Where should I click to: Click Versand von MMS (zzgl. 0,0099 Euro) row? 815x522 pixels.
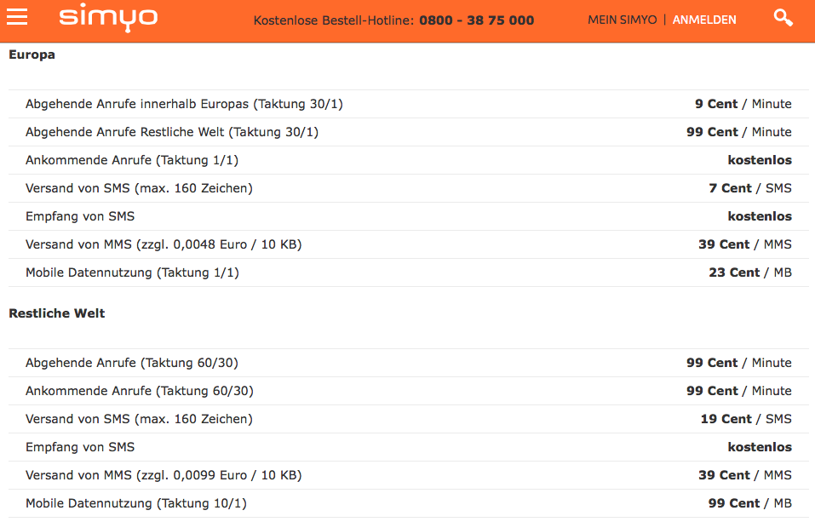tap(164, 475)
